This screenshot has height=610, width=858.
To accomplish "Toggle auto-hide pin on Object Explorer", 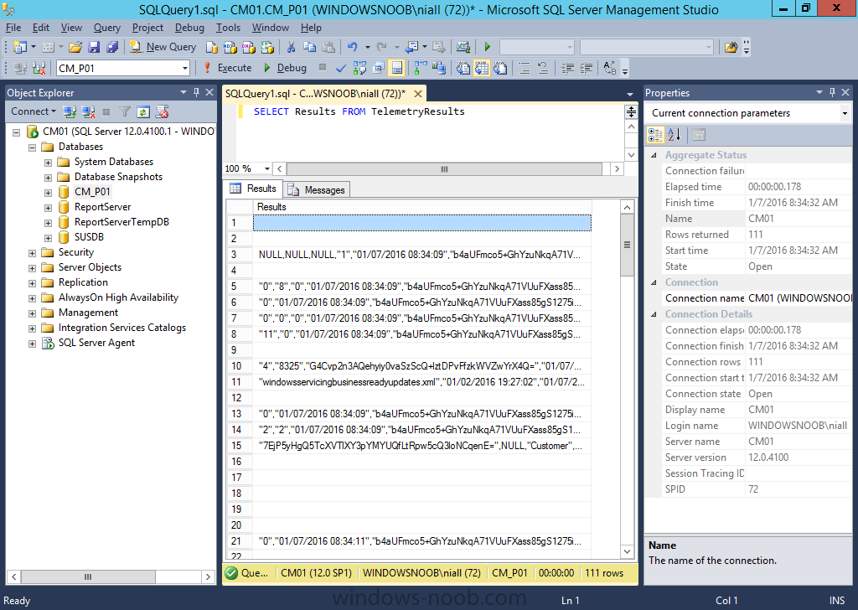I will point(196,92).
